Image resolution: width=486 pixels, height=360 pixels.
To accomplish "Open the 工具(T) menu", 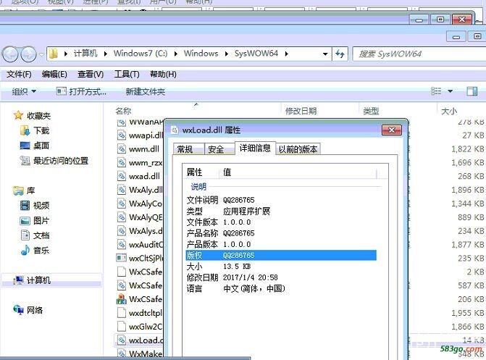I will coord(127,75).
